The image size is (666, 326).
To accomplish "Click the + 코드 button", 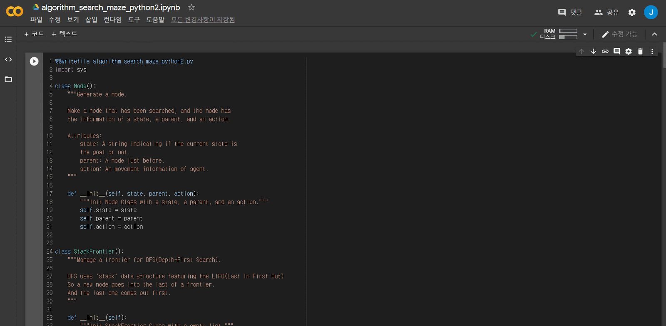I will tap(34, 34).
